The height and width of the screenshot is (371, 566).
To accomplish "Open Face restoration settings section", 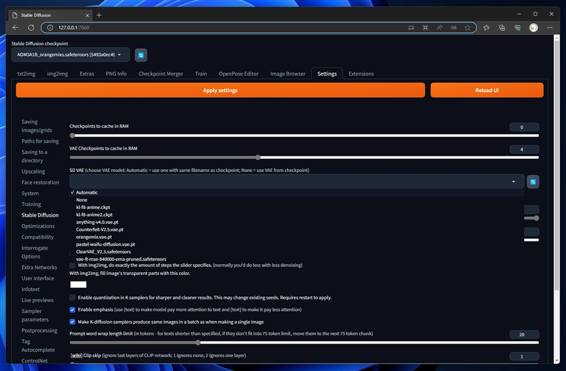I will (40, 183).
